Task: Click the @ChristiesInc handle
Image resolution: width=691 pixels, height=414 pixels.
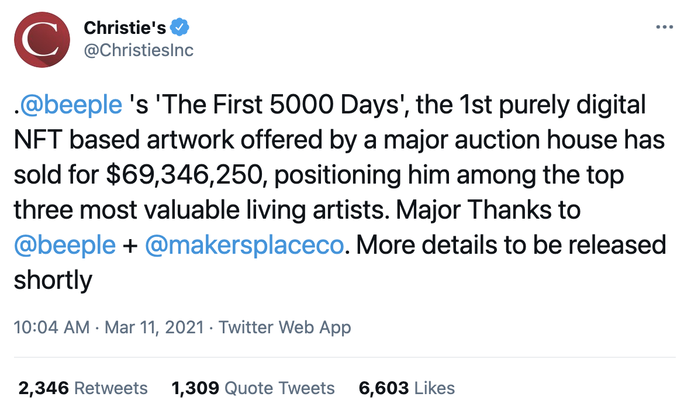Action: pos(139,50)
